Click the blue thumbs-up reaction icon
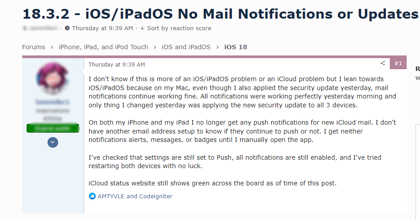This screenshot has height=220, width=420. click(92, 196)
